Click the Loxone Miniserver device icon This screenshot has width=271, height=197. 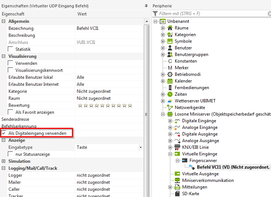coord(170,114)
